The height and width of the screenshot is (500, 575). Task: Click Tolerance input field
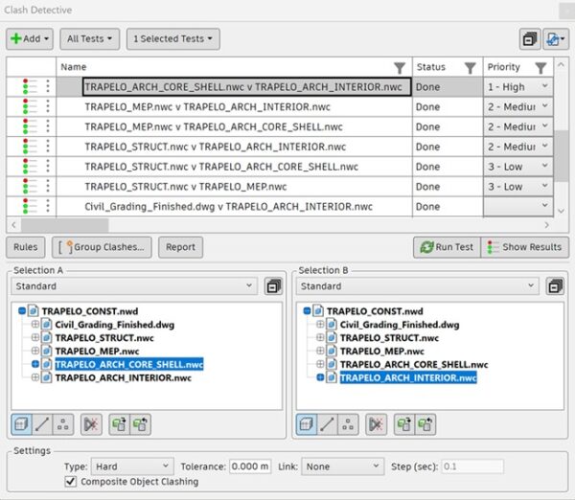click(x=250, y=466)
